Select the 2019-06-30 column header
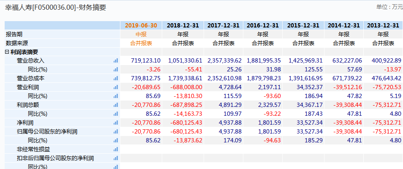This screenshot has width=403, height=169. 141,25
